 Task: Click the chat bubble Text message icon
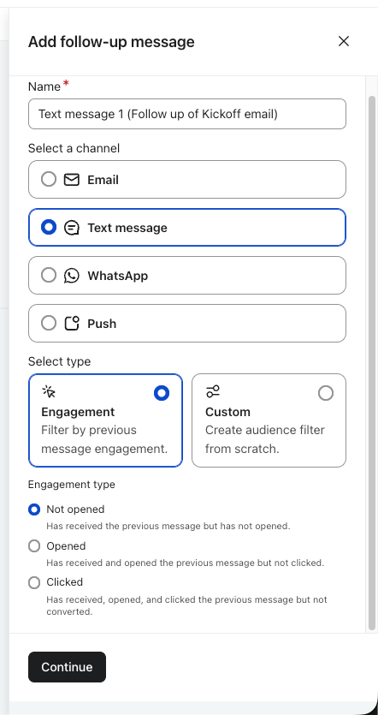coord(72,228)
